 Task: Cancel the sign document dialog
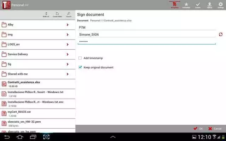coord(215,129)
